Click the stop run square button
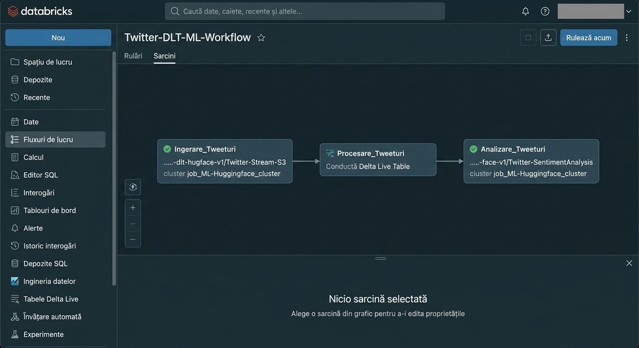Image resolution: width=639 pixels, height=348 pixels. tap(528, 37)
